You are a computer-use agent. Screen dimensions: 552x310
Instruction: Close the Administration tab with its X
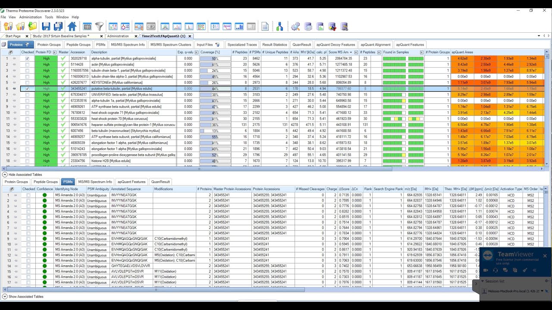pyautogui.click(x=136, y=36)
